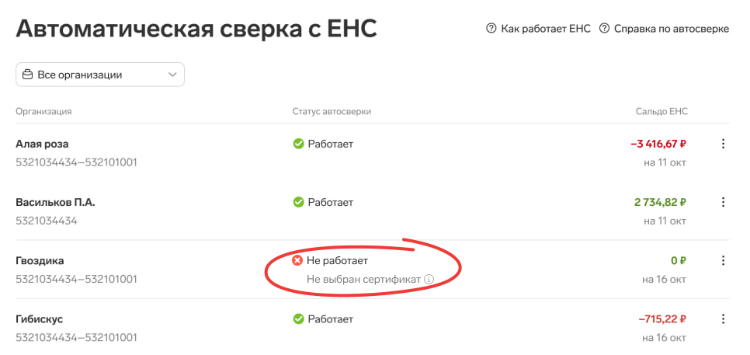Click briefcase icon in organizations filter
The height and width of the screenshot is (355, 750).
tap(28, 75)
